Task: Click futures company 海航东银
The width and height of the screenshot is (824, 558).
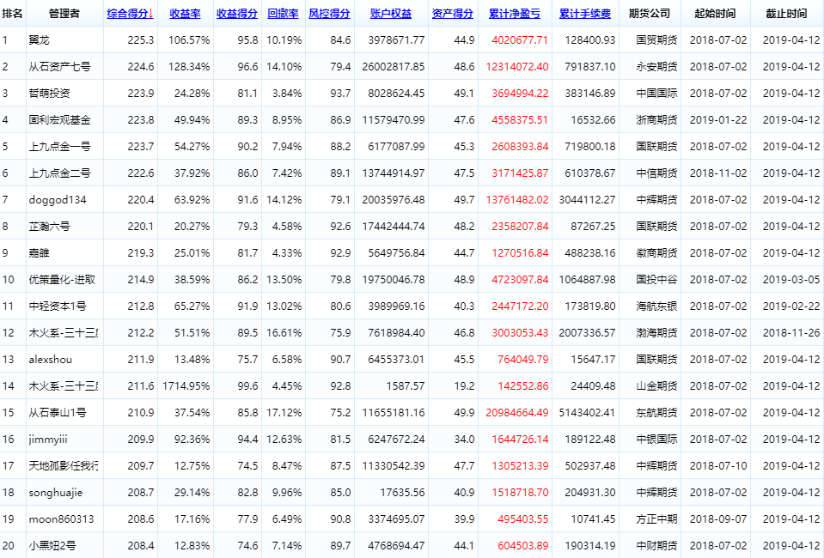Action: click(656, 306)
